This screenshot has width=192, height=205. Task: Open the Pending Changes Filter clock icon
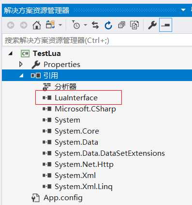(75, 25)
